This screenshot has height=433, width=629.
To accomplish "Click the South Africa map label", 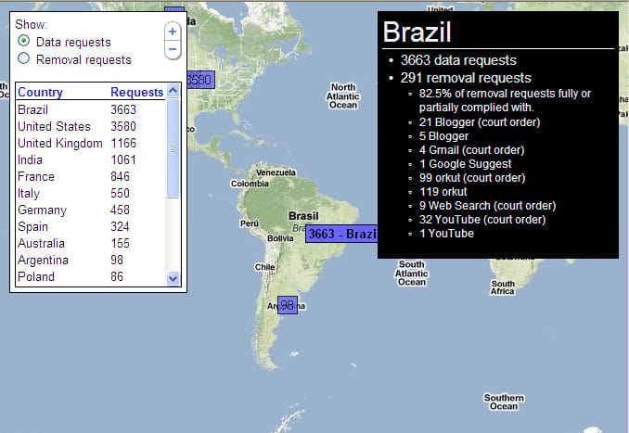I will pos(502,287).
